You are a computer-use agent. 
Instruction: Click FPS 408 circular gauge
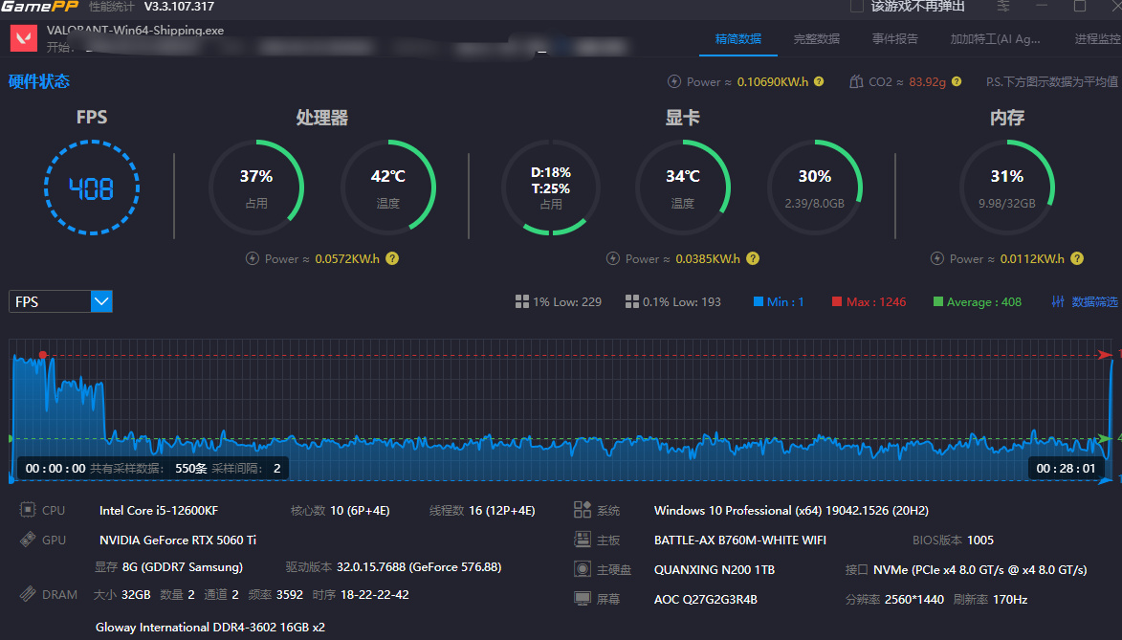(x=92, y=188)
